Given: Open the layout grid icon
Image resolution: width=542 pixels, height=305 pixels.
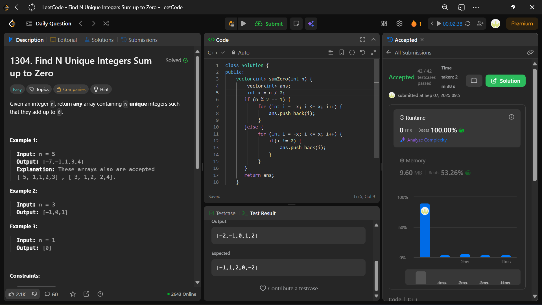Looking at the screenshot, I should click(x=384, y=24).
